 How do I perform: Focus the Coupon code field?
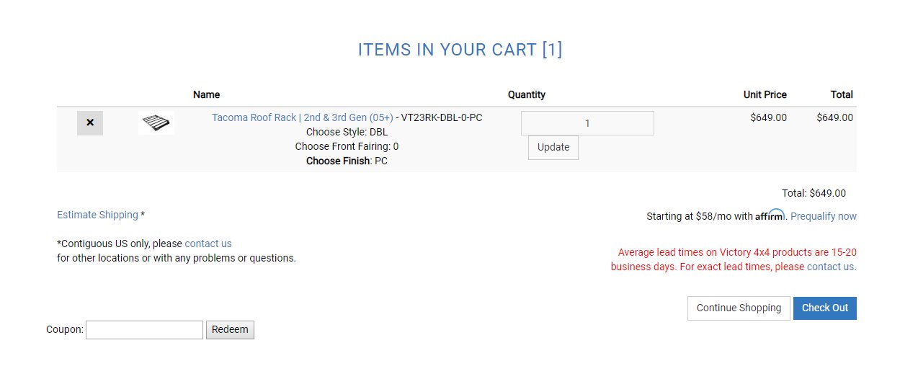144,330
